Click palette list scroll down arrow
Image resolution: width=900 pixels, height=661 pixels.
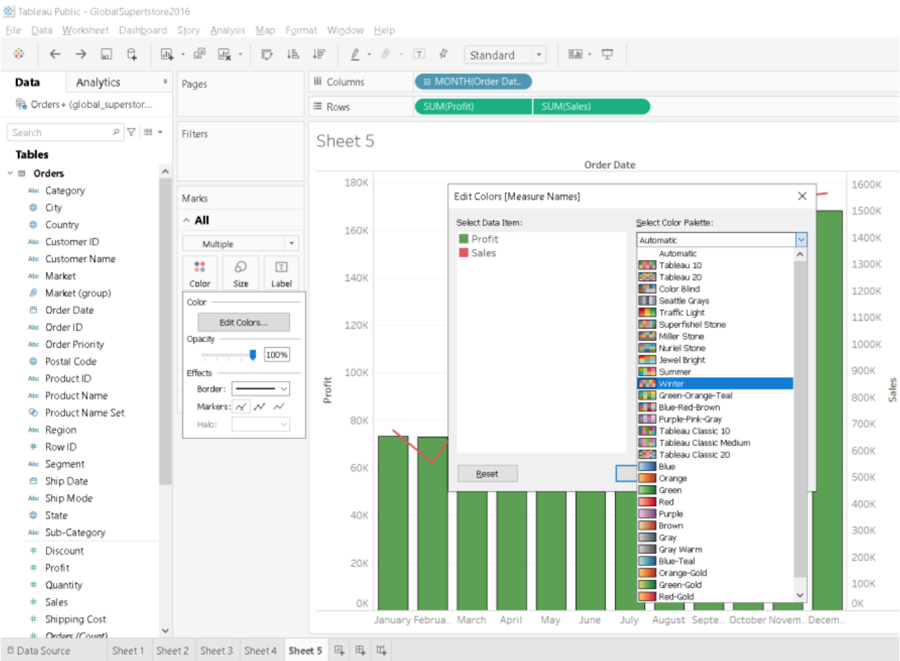pyautogui.click(x=800, y=596)
